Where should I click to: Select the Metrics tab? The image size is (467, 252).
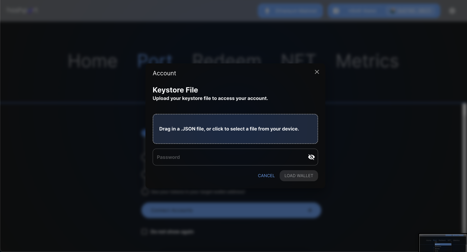(x=367, y=61)
